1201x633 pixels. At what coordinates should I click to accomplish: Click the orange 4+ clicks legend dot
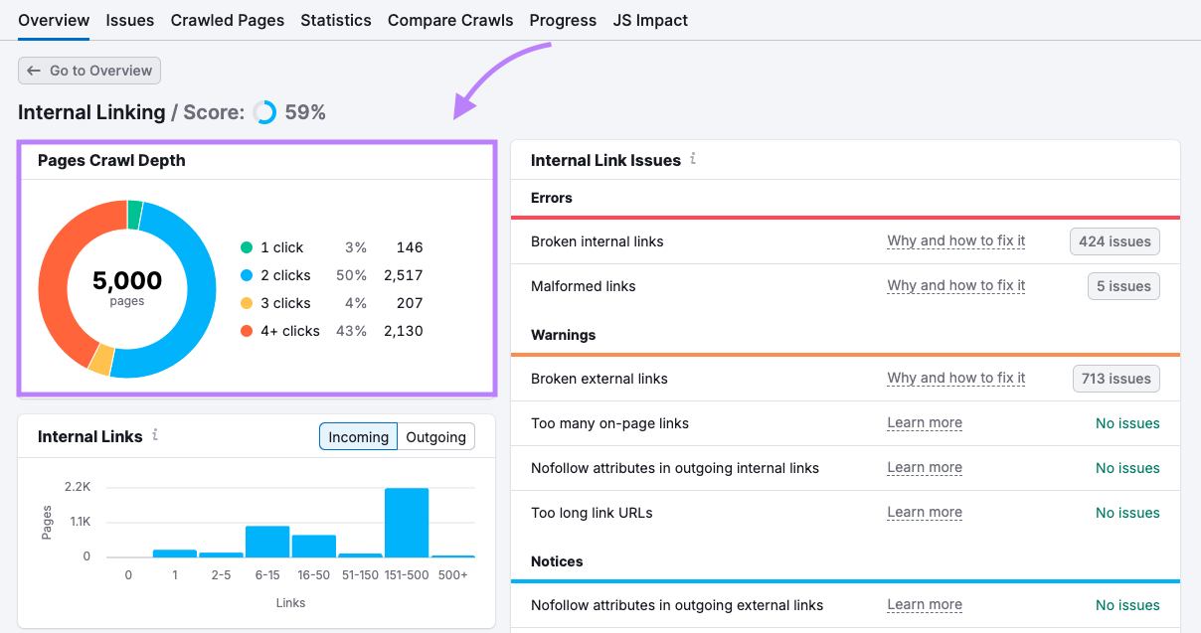coord(247,331)
